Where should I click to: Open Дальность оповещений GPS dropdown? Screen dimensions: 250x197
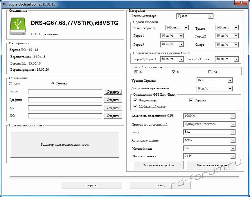(x=209, y=116)
